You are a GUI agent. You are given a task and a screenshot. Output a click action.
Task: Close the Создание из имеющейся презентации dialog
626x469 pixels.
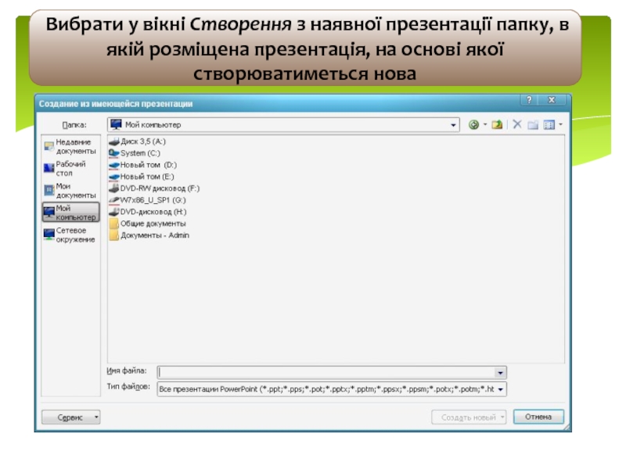pyautogui.click(x=552, y=100)
